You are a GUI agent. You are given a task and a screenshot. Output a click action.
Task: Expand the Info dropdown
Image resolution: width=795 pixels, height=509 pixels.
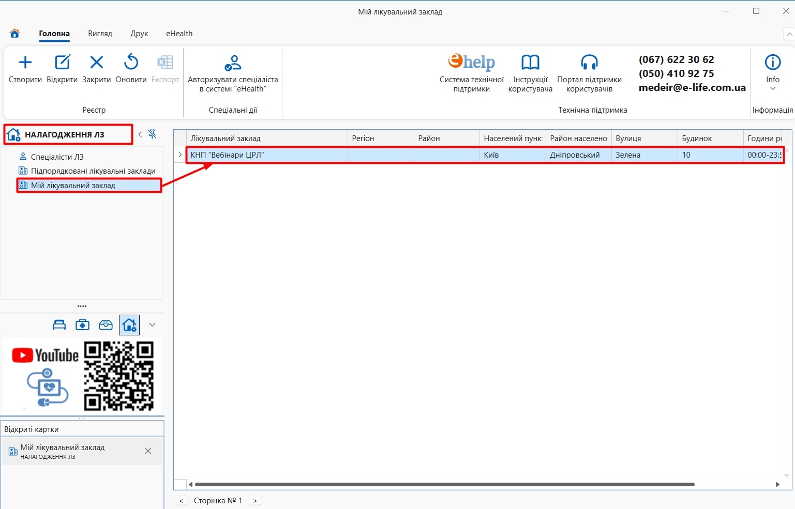773,88
